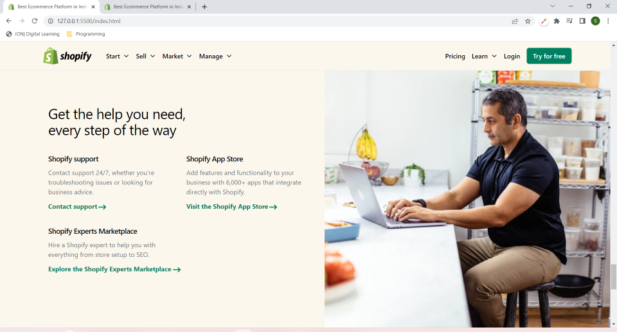Viewport: 617px width, 332px height.
Task: Open iON Digital Learning bookmark
Action: click(x=33, y=34)
